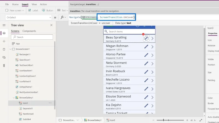The height and width of the screenshot is (123, 219).
Task: Close the Tree view panel
Action: [x=51, y=25]
